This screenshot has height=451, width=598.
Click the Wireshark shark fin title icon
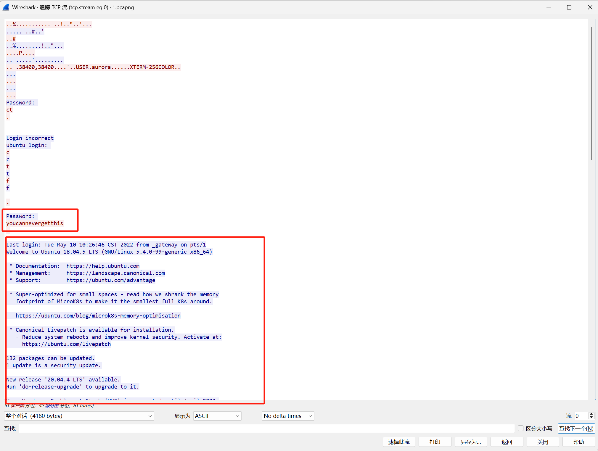(x=6, y=7)
